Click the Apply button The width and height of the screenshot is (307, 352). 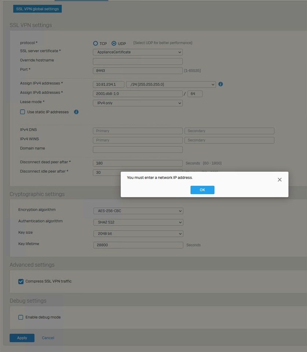coord(22,338)
